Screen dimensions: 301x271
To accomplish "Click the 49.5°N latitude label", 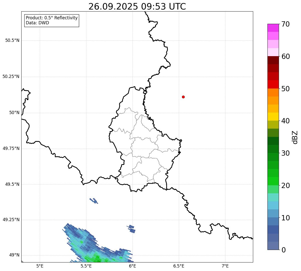I will coord(12,184).
